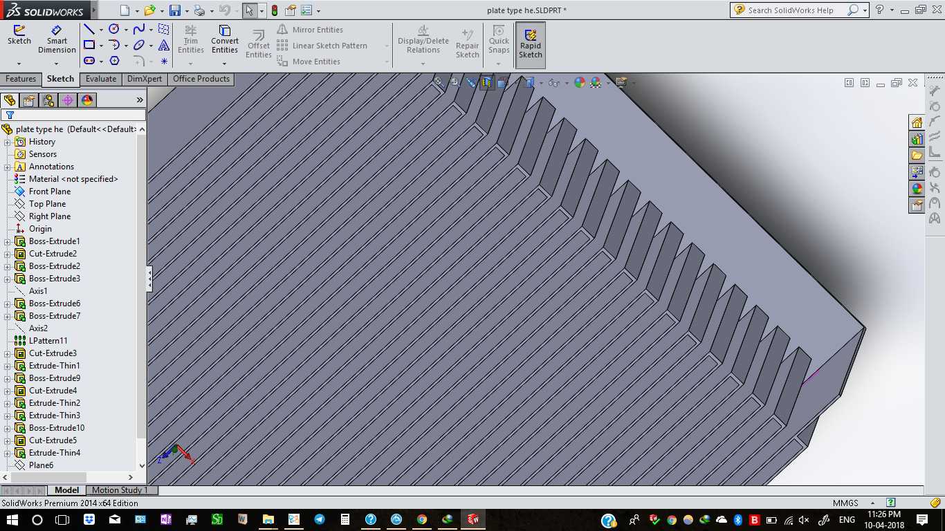Open a file with the Open folder icon
The height and width of the screenshot is (531, 945).
point(149,10)
